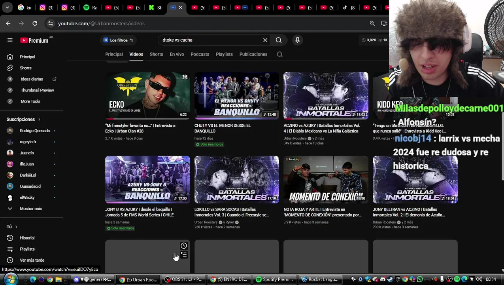
Task: Expand Mostrar más subscriptions
Action: (31, 209)
